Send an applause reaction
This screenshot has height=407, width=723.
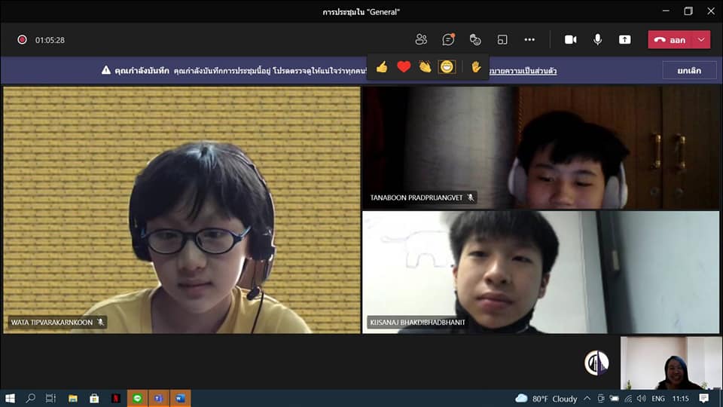(x=425, y=67)
